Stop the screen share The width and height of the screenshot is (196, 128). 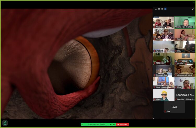pyautogui.click(x=122, y=124)
